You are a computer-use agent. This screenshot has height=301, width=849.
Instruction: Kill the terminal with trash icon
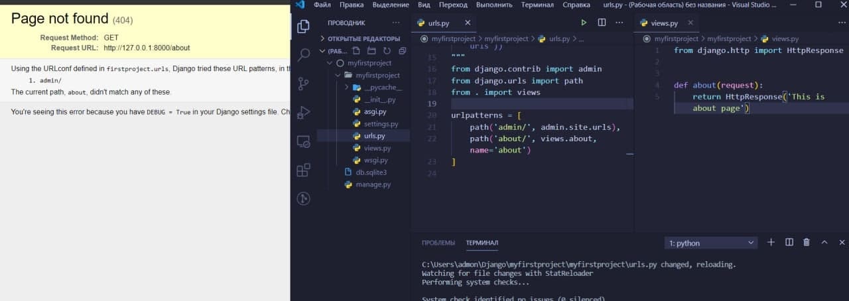[807, 243]
